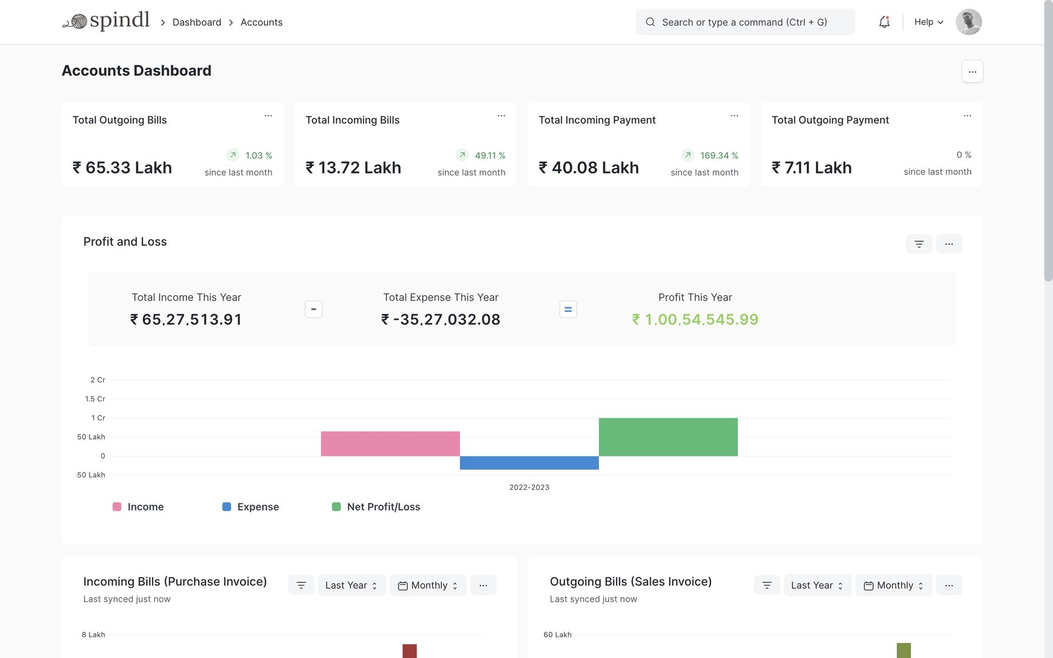Click the Incoming Payment 169.34 % arrow
Viewport: 1053px width, 658px height.
coord(687,155)
